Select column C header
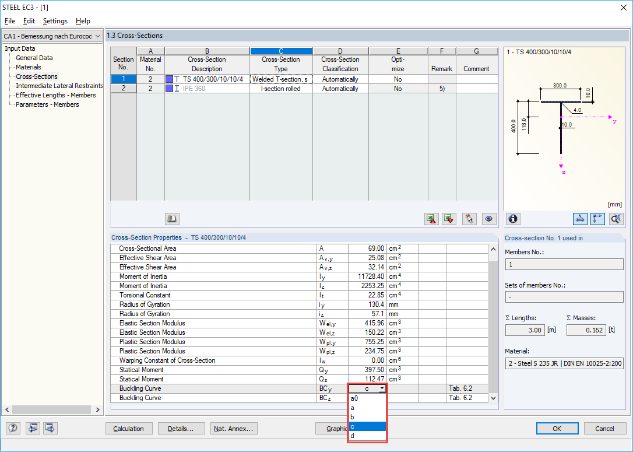Screen dimensions: 633x452 pyautogui.click(x=281, y=51)
